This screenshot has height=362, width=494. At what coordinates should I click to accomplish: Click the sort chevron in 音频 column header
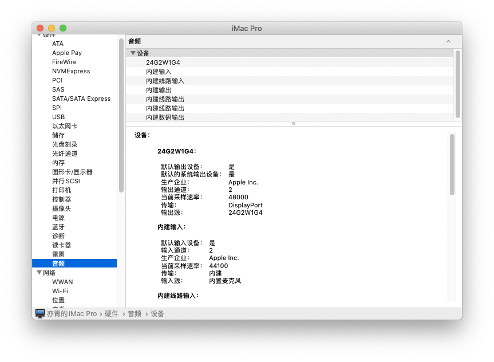448,41
